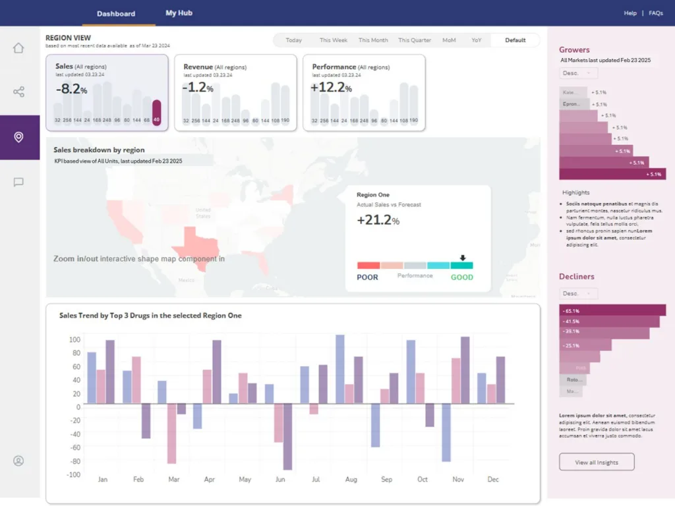Click the Region One title text
The image size is (675, 506).
(x=373, y=195)
